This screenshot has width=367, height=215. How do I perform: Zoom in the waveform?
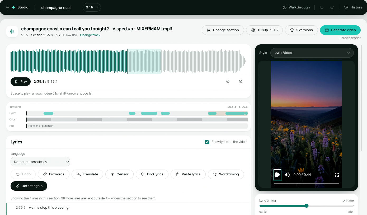coord(241,82)
